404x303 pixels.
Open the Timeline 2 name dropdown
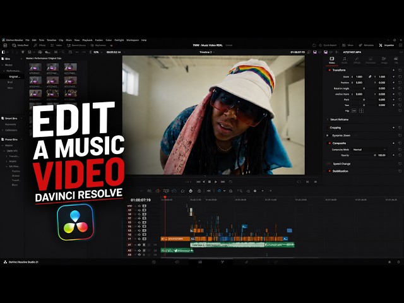pos(207,52)
